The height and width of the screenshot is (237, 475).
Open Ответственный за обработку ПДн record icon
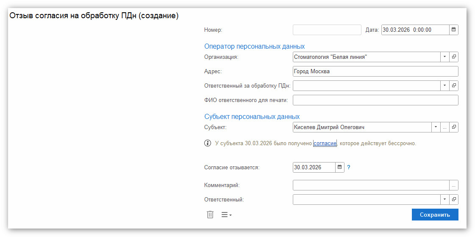tap(453, 85)
